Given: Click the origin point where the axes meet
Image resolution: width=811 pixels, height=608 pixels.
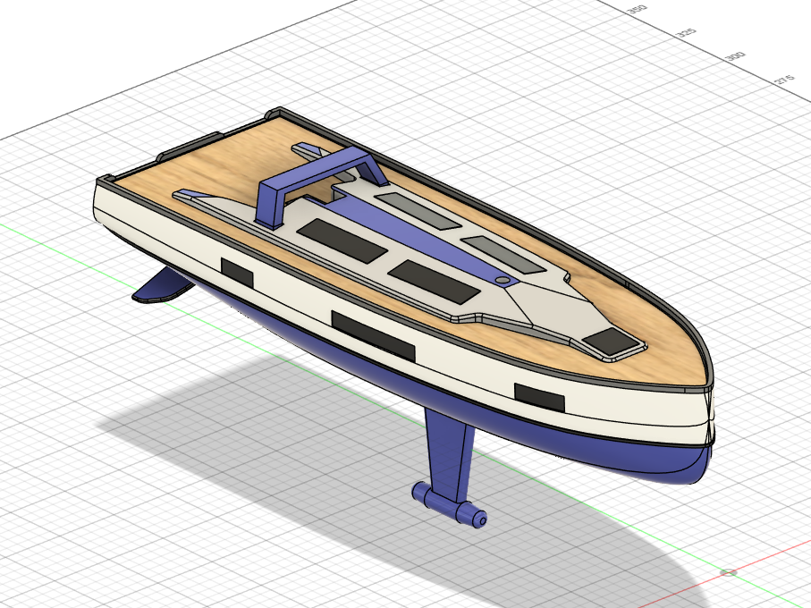Looking at the screenshot, I should (x=729, y=572).
